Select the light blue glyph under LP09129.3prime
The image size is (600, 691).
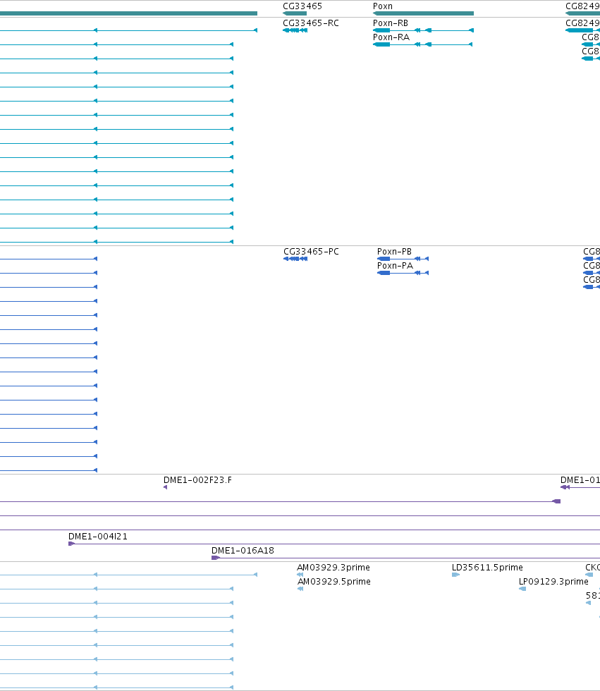[x=522, y=589]
